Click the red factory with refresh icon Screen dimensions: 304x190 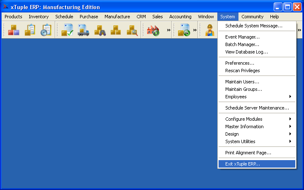tap(153, 31)
